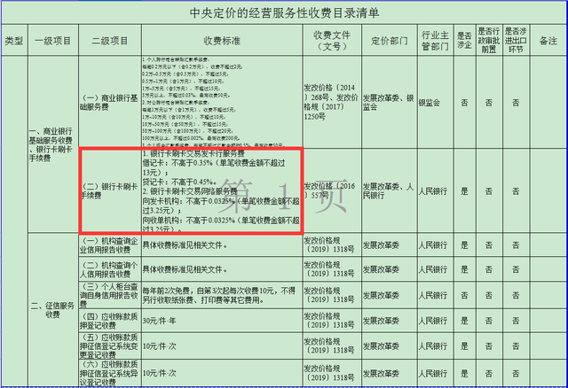Select 发改价格〔2014〕268号 document cell
This screenshot has height=388, width=568.
[331, 102]
